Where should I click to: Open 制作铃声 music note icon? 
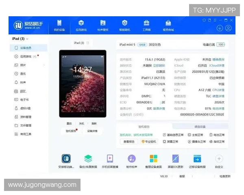(132, 158)
